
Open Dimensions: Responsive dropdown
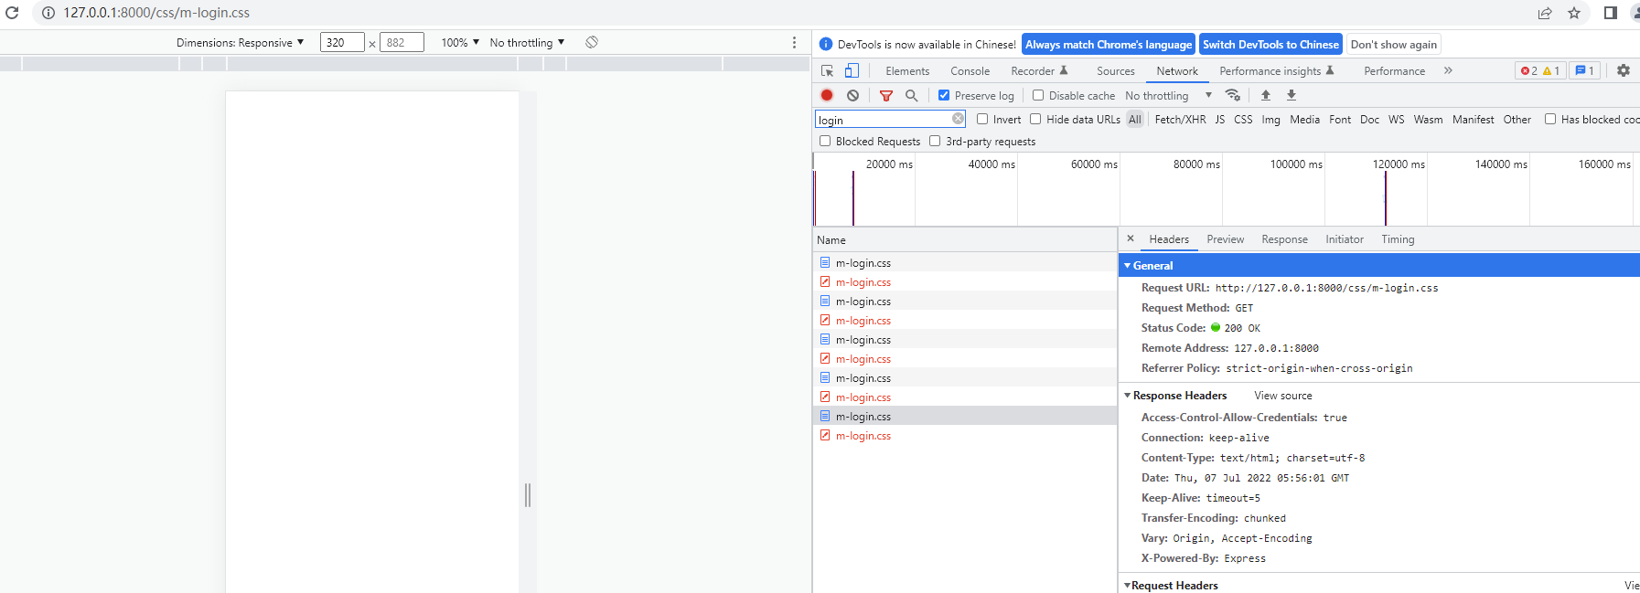click(x=240, y=42)
